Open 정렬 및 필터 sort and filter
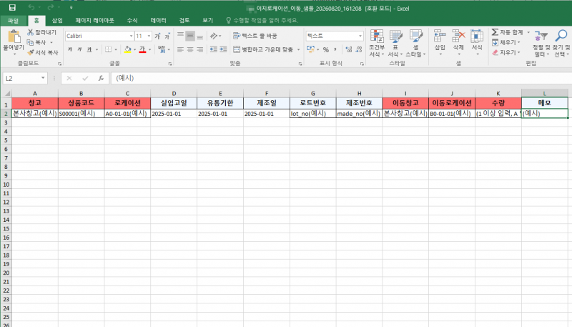The image size is (572, 327). (x=541, y=43)
